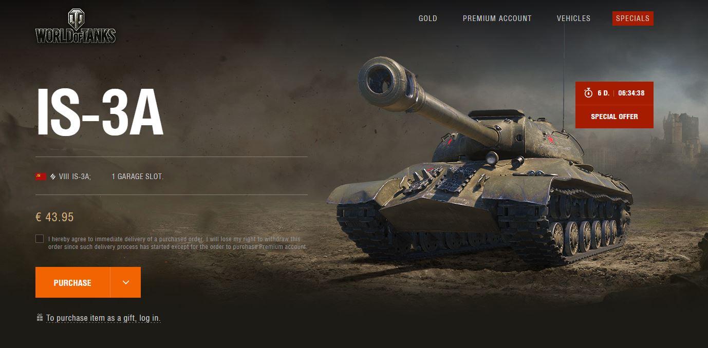Click the 1 Garage Slot item text
Viewport: 708px width, 348px height.
[x=138, y=177]
